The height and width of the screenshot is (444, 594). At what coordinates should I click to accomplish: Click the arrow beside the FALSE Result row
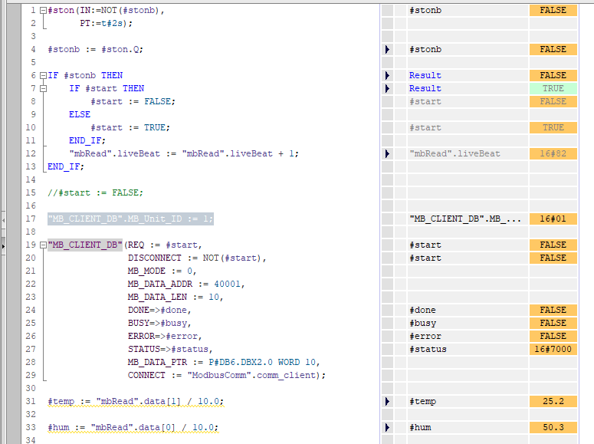(388, 75)
